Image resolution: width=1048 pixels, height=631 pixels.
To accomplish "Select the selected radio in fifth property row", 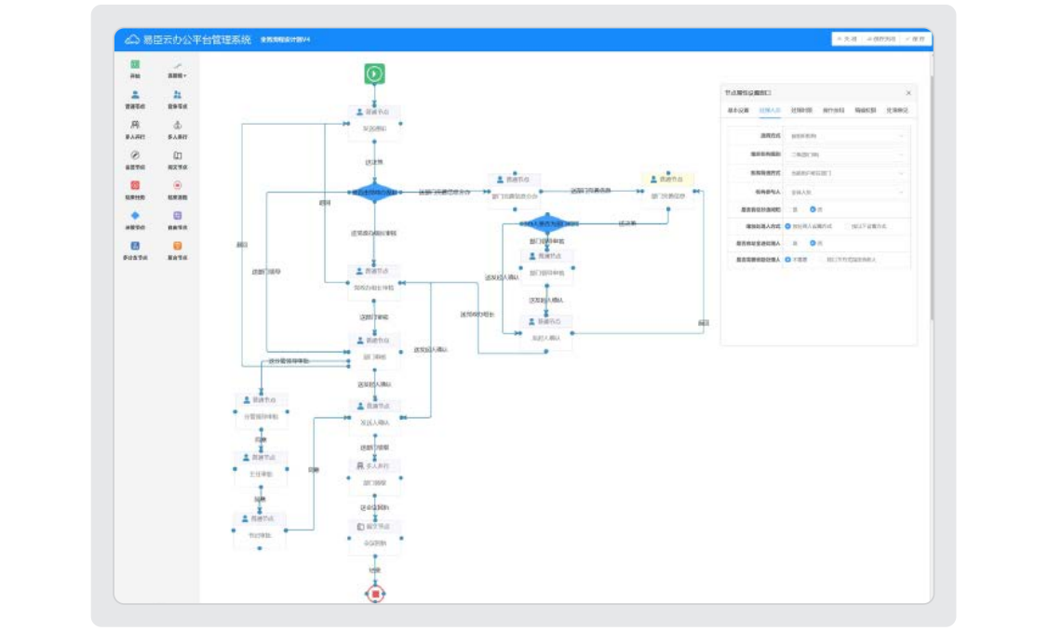I will pyautogui.click(x=813, y=209).
